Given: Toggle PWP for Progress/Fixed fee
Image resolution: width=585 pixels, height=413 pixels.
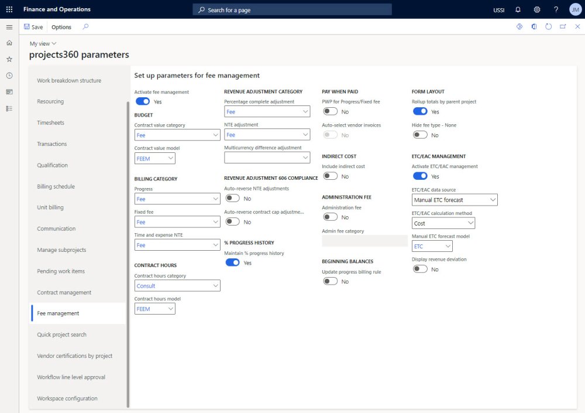Looking at the screenshot, I should tap(330, 111).
